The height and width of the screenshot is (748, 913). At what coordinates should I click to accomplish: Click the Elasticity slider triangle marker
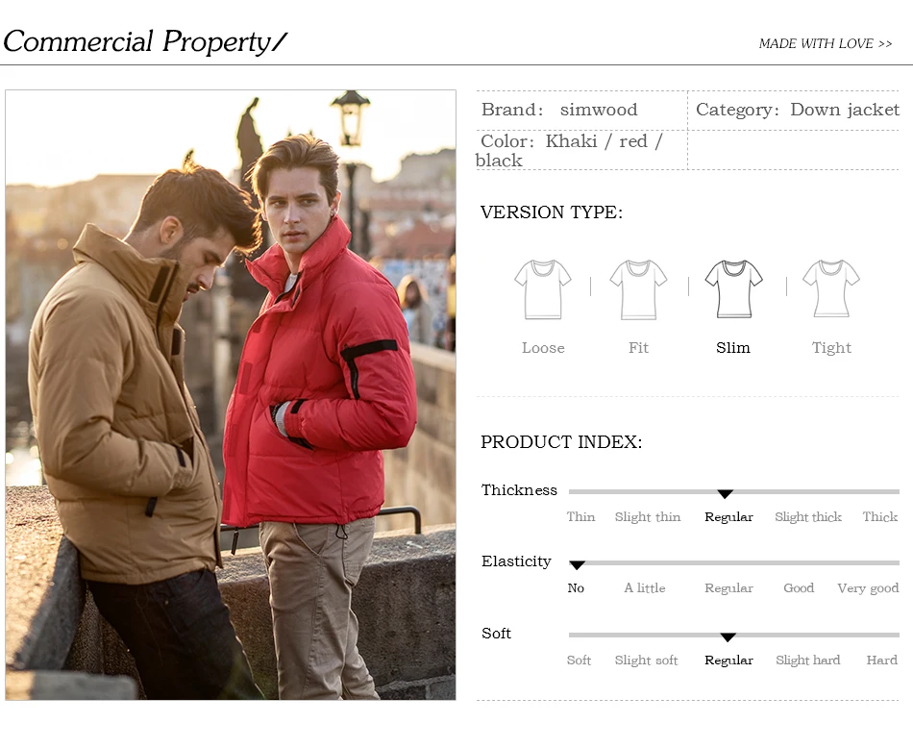point(577,565)
